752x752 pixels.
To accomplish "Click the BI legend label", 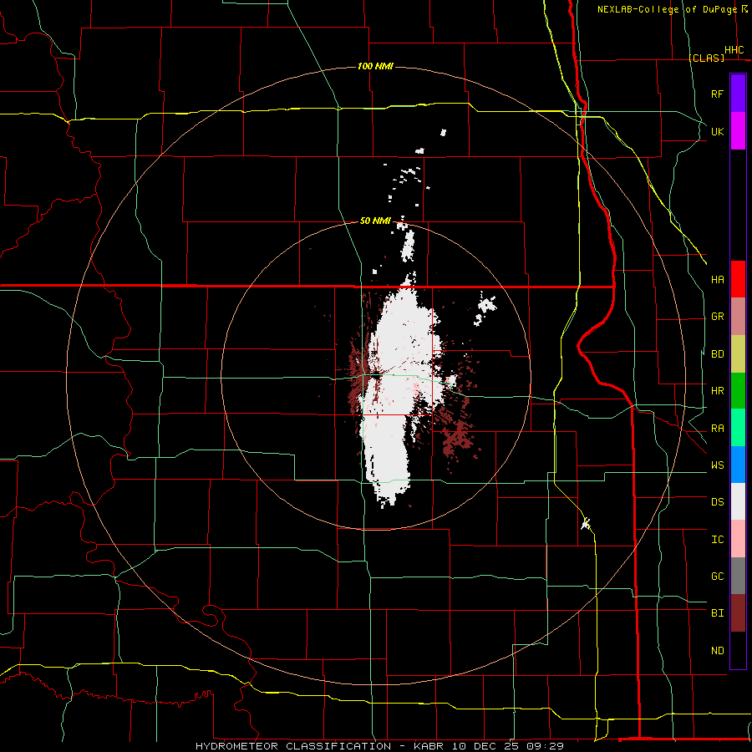I will click(718, 613).
